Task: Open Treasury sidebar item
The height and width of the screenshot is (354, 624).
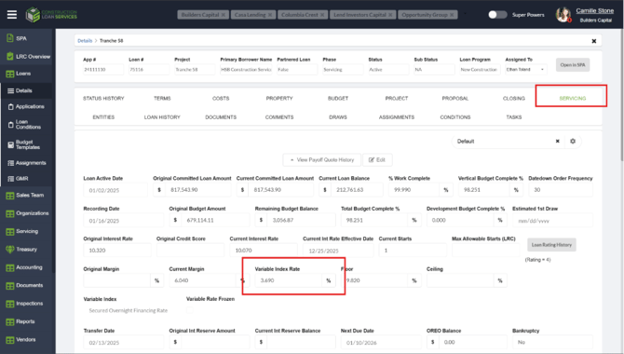Action: [21, 250]
